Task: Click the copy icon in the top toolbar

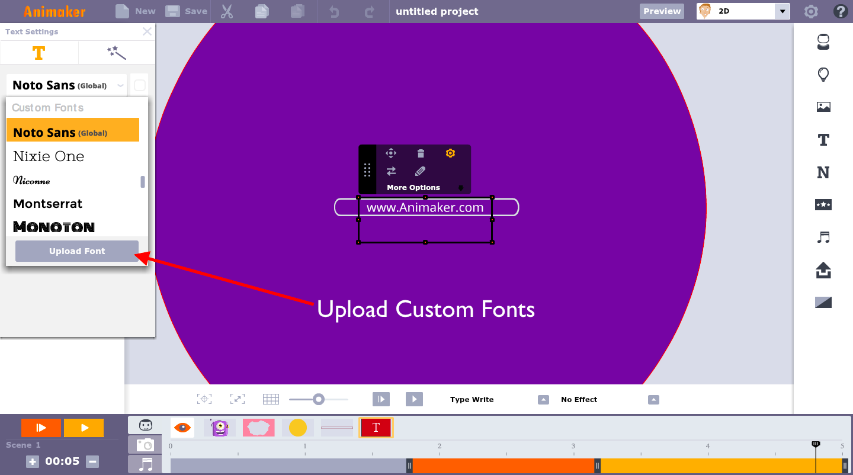Action: pyautogui.click(x=262, y=11)
